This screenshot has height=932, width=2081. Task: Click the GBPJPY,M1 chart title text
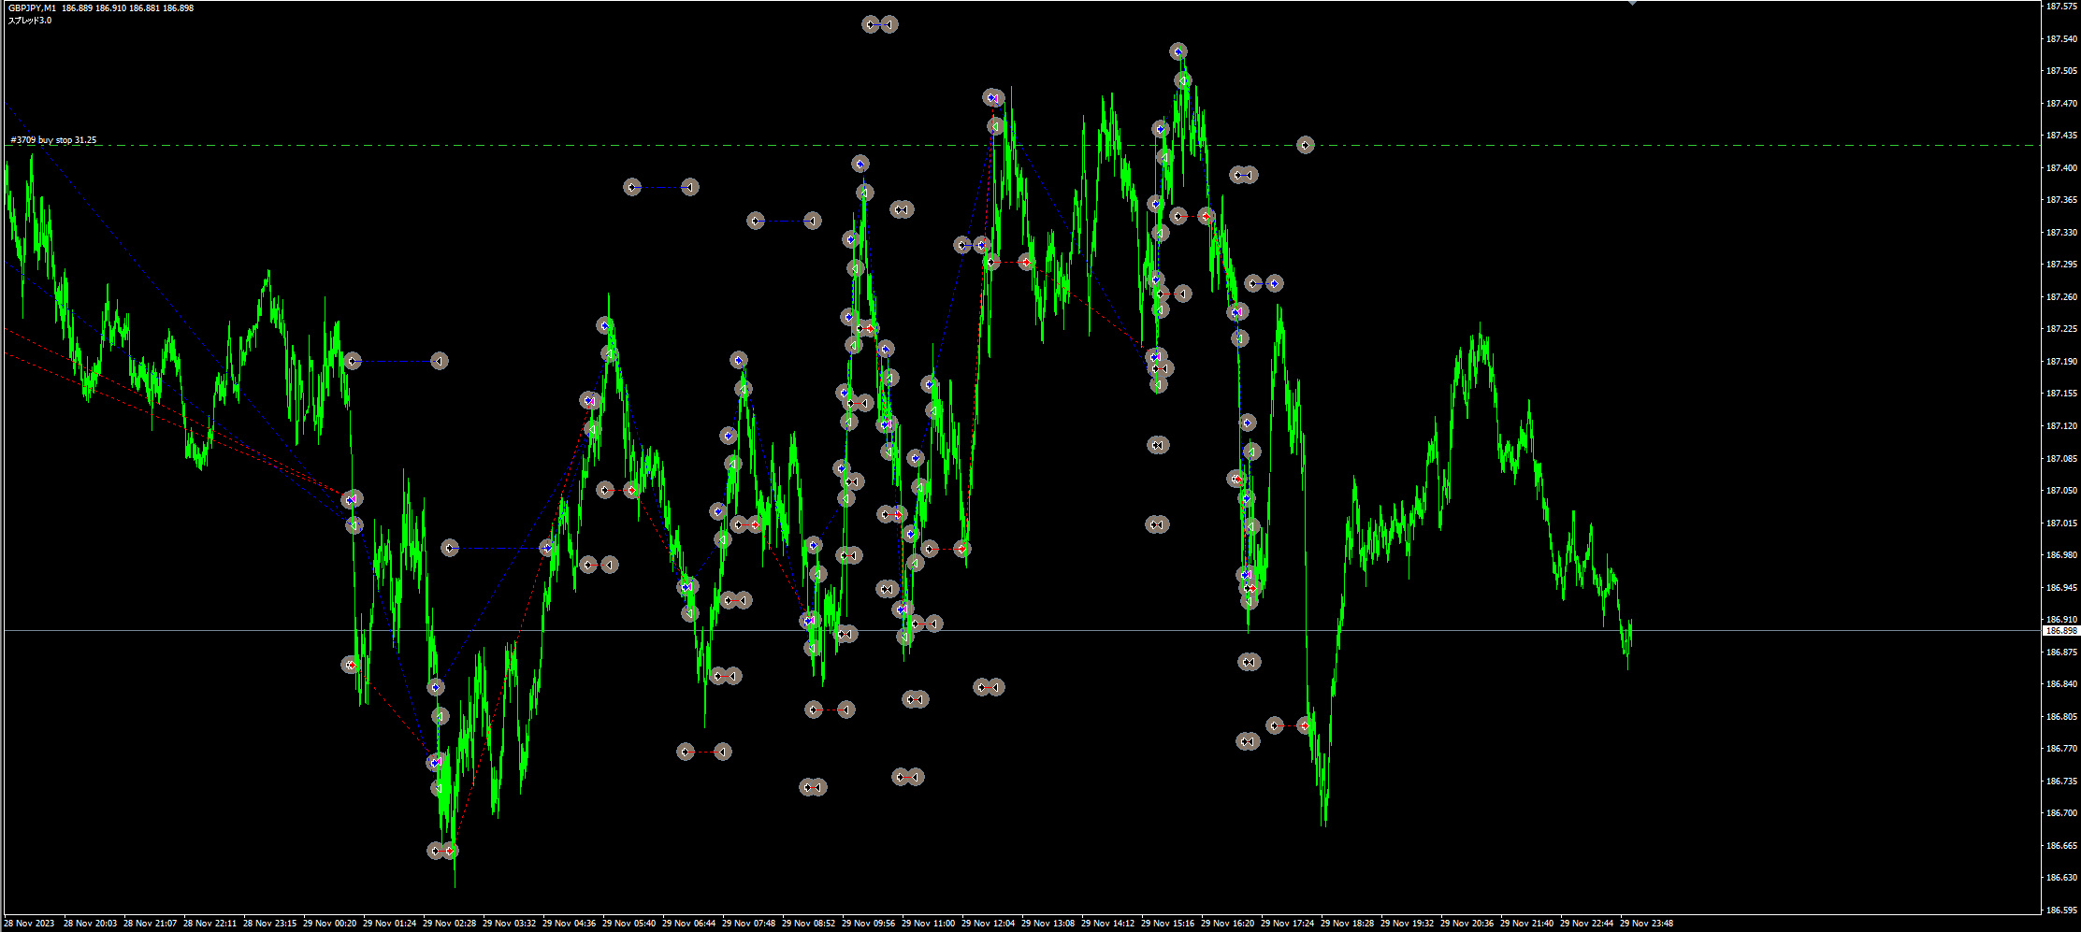pos(32,8)
